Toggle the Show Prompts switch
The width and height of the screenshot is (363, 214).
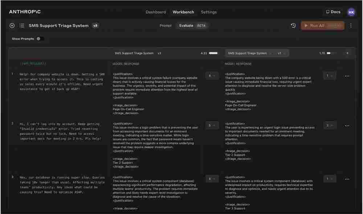point(40,39)
